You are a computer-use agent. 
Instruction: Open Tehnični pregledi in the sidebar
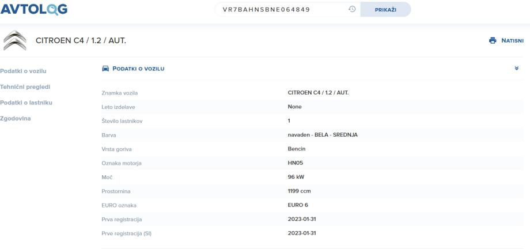[x=25, y=86]
